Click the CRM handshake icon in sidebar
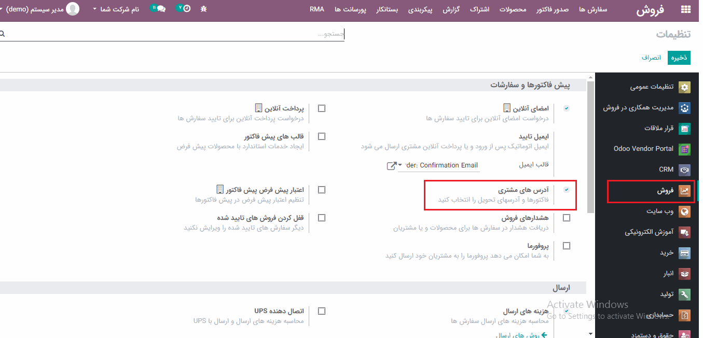 (685, 170)
